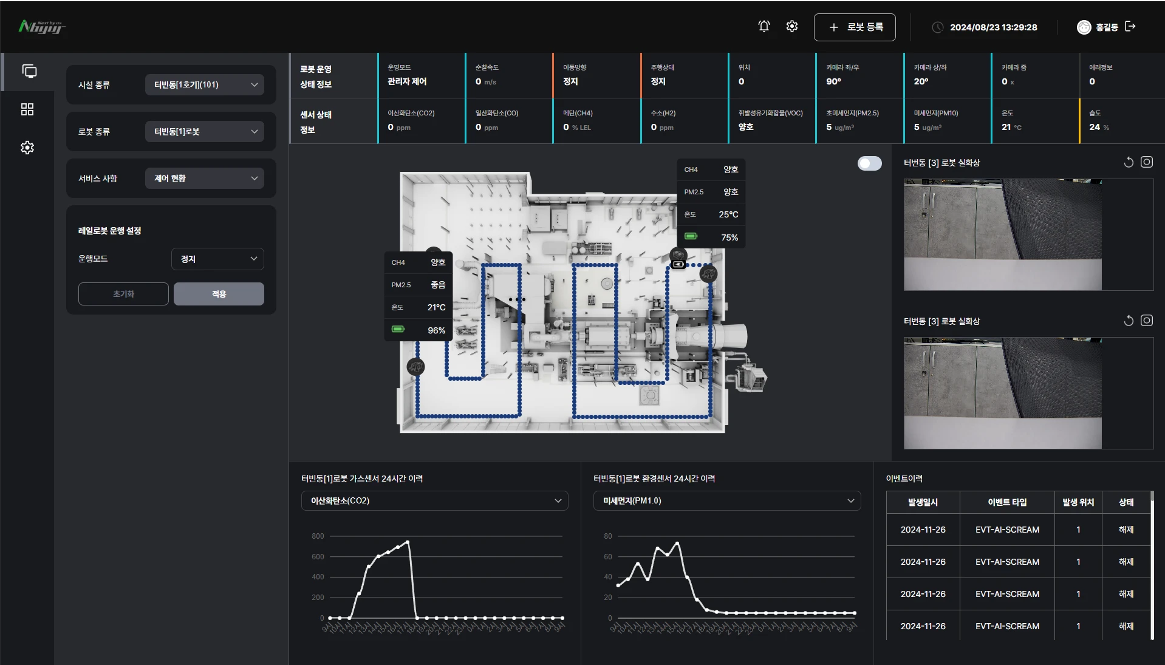Open 시설 종류 dropdown 터빈동[1호기](101)
Screen dimensions: 1165x665
pos(204,85)
